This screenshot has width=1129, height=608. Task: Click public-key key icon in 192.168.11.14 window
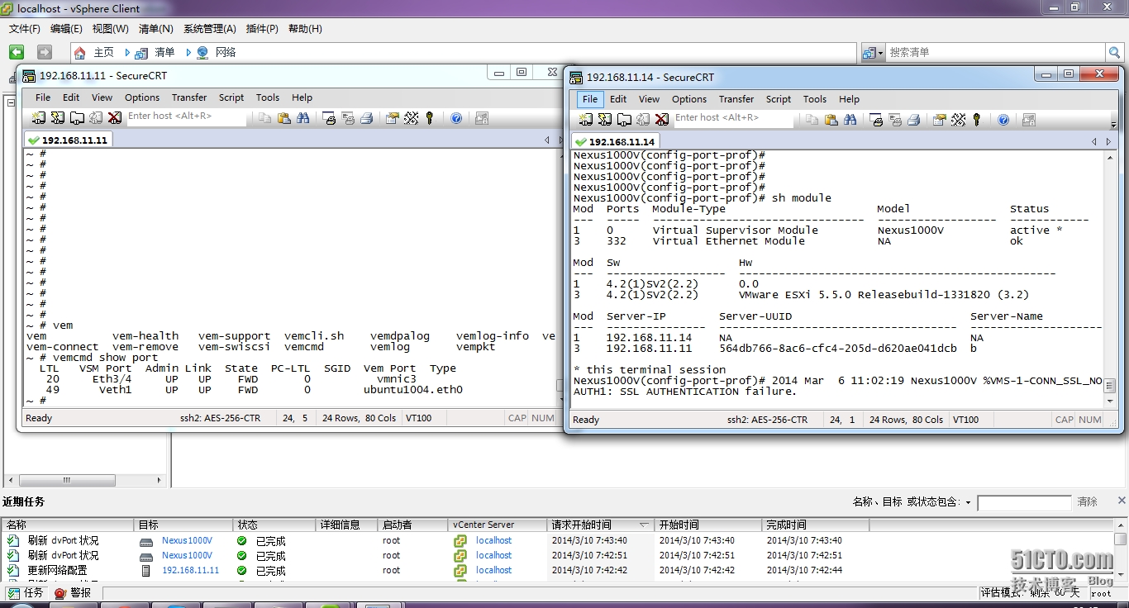click(977, 120)
